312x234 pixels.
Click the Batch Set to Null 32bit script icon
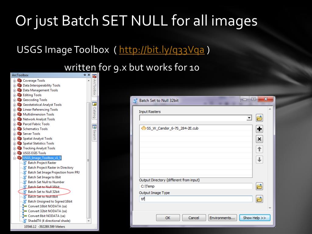click(x=25, y=192)
